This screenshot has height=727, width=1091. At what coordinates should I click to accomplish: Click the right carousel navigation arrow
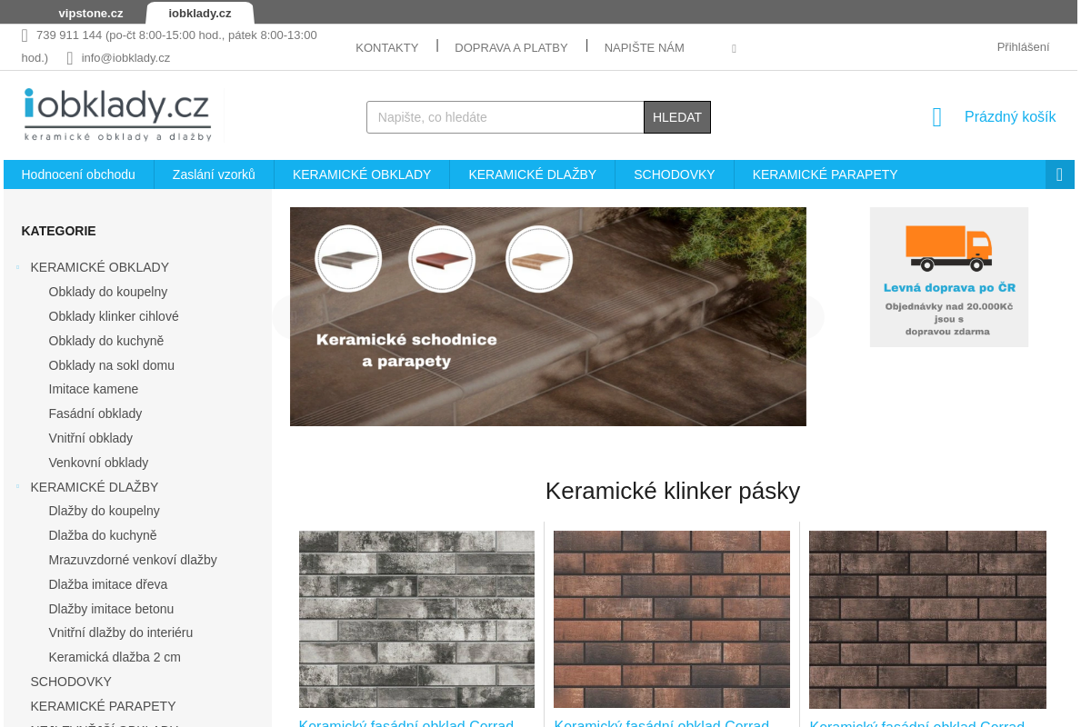point(811,317)
